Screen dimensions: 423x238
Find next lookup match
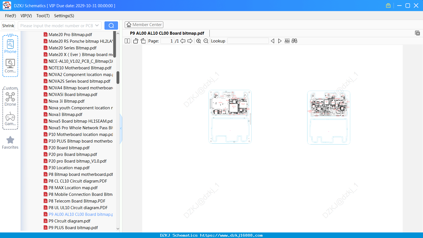280,41
